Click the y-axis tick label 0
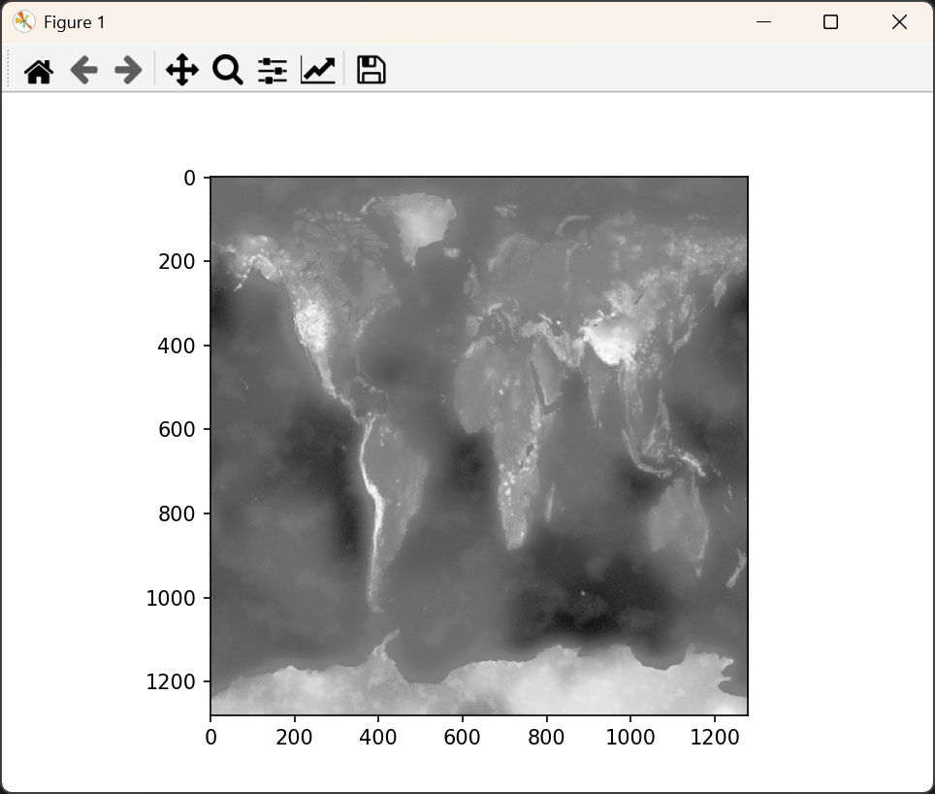Image resolution: width=935 pixels, height=794 pixels. coord(190,178)
